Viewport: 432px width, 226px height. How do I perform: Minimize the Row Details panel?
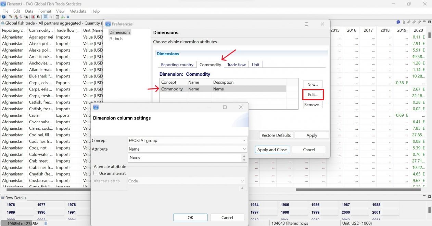pyautogui.click(x=424, y=197)
